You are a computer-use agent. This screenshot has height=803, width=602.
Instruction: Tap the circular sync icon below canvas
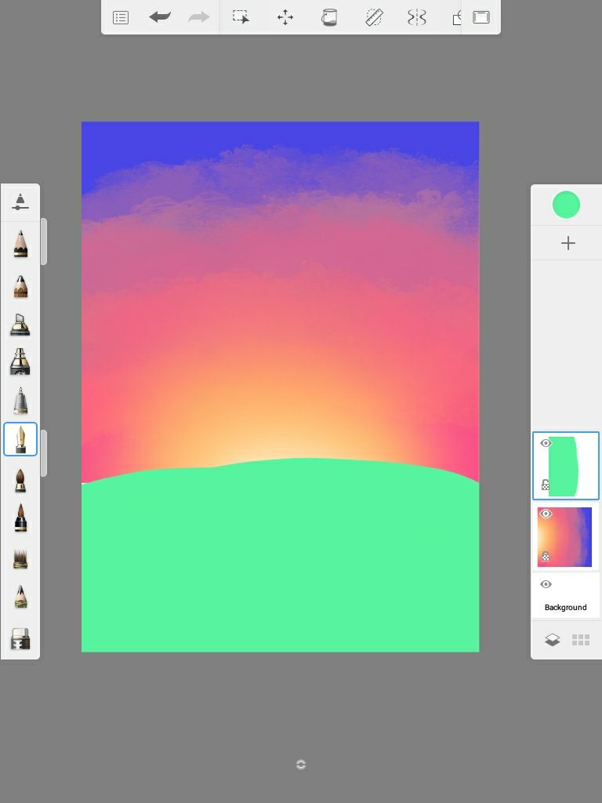(x=301, y=765)
